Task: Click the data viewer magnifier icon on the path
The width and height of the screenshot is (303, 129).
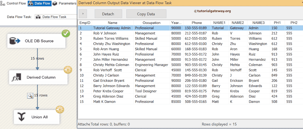Action: coord(30,95)
